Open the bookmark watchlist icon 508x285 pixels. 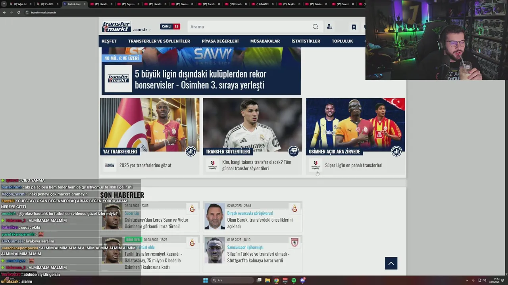(354, 27)
